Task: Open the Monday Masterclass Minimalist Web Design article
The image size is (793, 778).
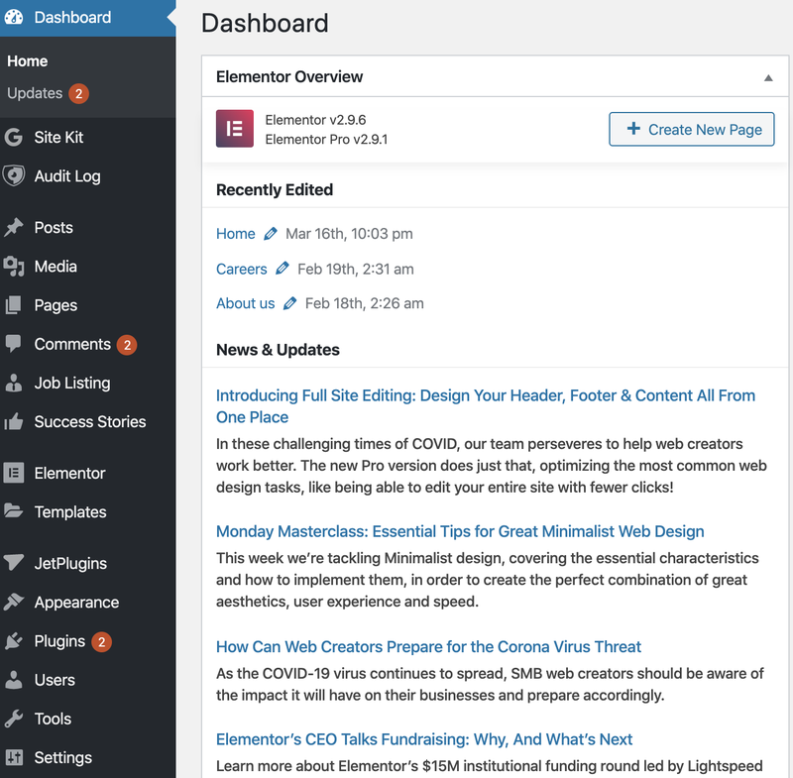Action: pos(460,531)
